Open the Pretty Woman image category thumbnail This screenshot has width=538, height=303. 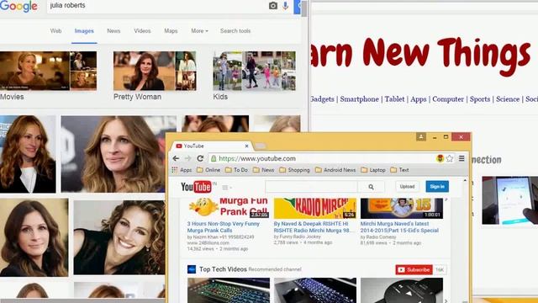[x=155, y=71]
